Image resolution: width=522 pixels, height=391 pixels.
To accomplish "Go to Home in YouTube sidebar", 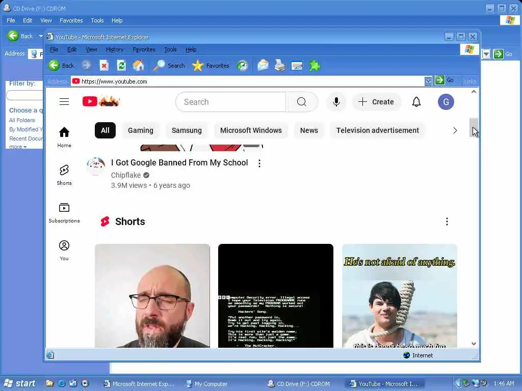I will click(64, 137).
